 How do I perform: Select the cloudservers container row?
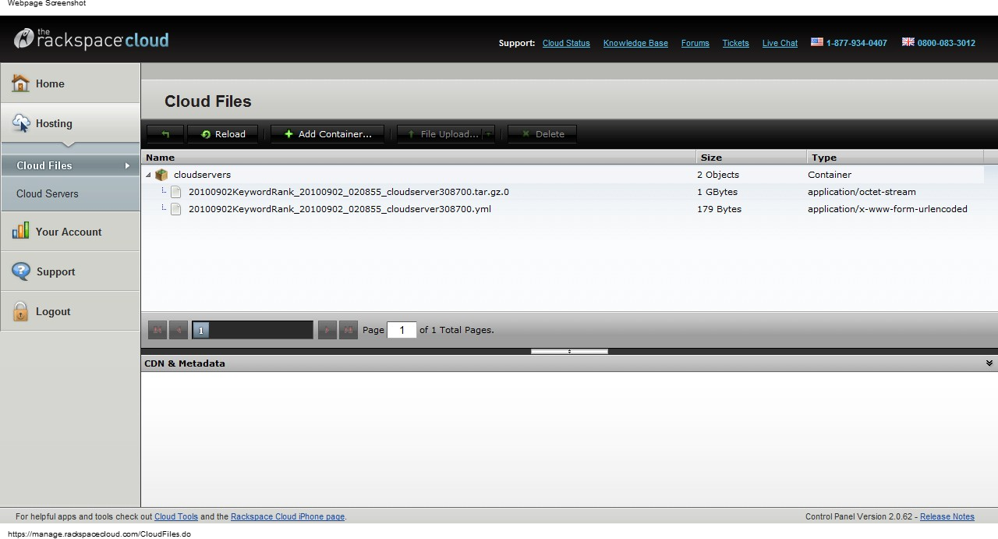[x=563, y=175]
